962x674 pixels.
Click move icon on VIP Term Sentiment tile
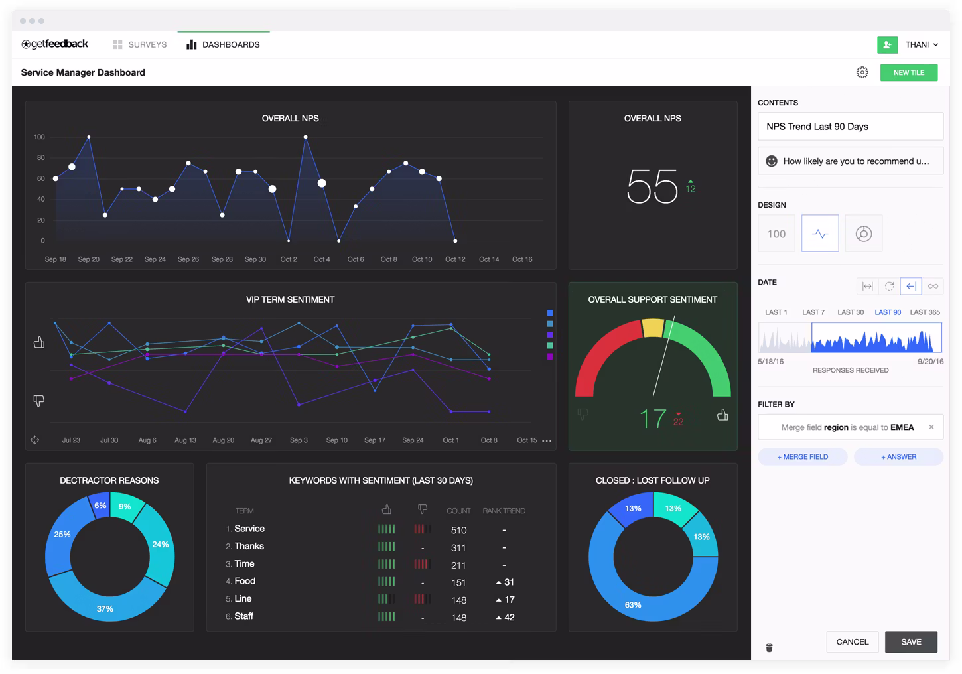click(34, 440)
